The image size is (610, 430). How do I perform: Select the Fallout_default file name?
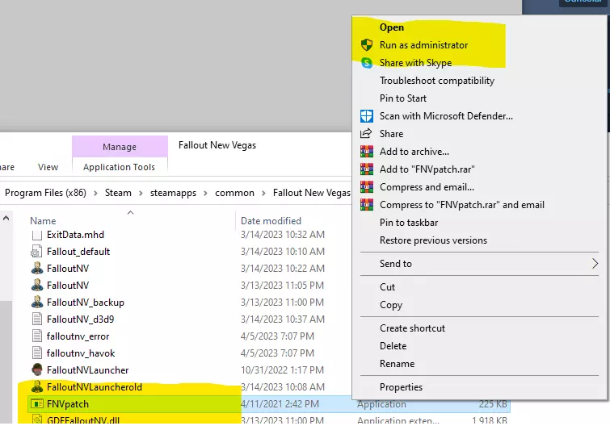tap(78, 252)
